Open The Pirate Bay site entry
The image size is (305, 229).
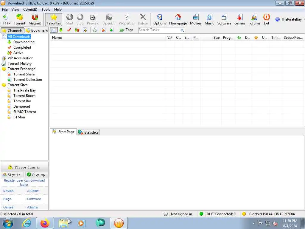tap(24, 90)
